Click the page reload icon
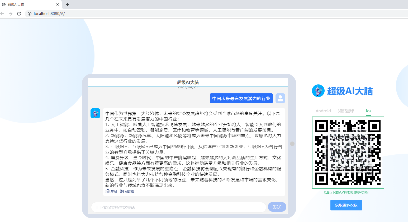The image size is (408, 222). tap(19, 14)
